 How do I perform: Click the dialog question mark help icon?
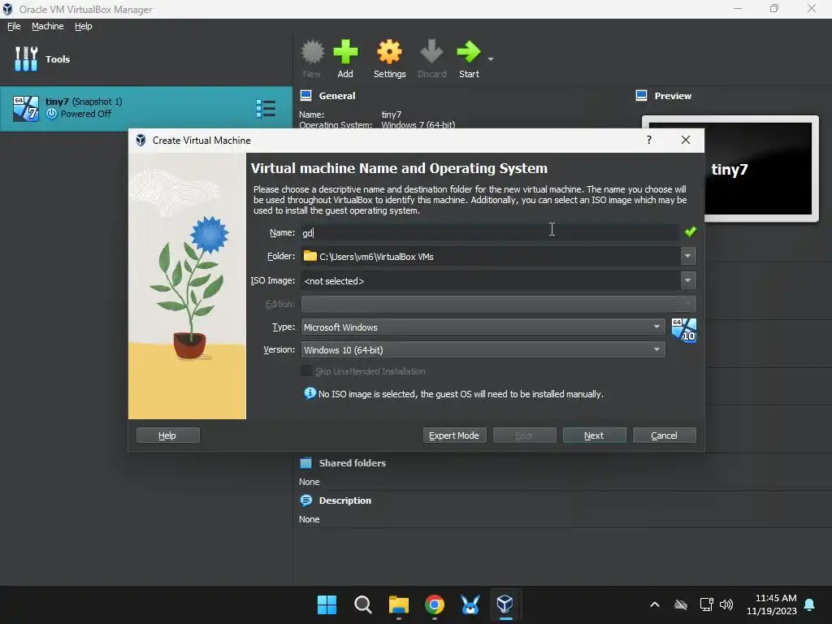(x=648, y=140)
